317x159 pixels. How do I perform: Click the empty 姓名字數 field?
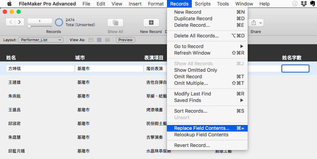(x=295, y=69)
